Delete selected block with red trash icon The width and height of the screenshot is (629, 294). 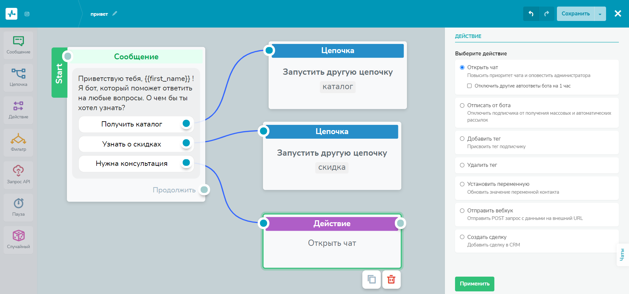click(x=391, y=280)
